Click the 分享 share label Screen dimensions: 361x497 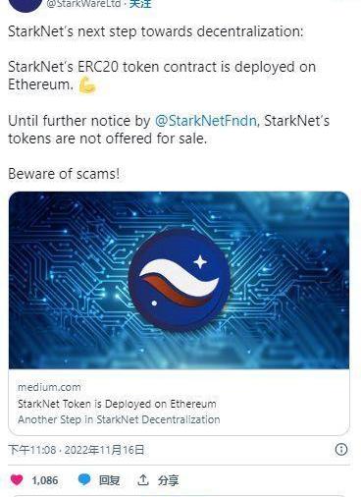168,480
